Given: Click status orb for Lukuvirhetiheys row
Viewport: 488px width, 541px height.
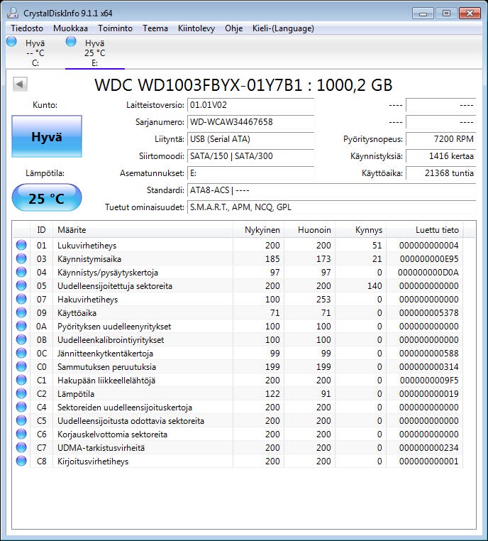Looking at the screenshot, I should click(x=21, y=245).
